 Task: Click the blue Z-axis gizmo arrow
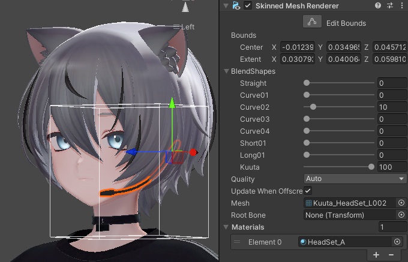coord(131,152)
